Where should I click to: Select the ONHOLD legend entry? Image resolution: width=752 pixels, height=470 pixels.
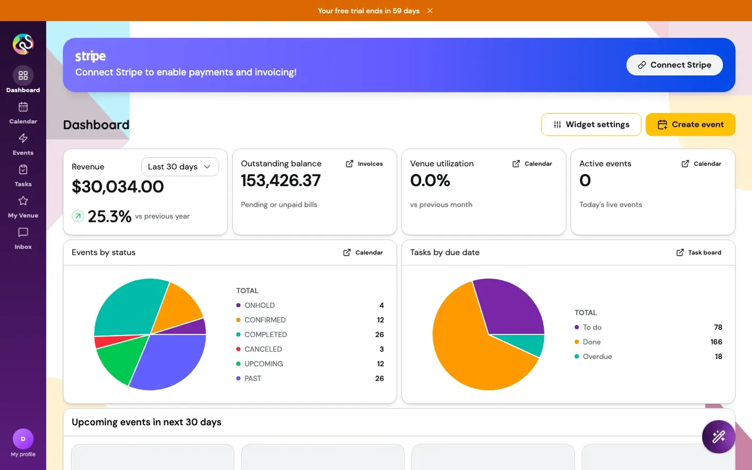(x=310, y=305)
